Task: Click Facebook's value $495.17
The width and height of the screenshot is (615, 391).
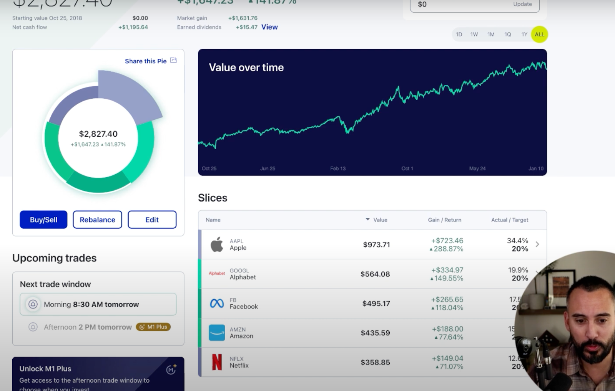Action: tap(376, 304)
